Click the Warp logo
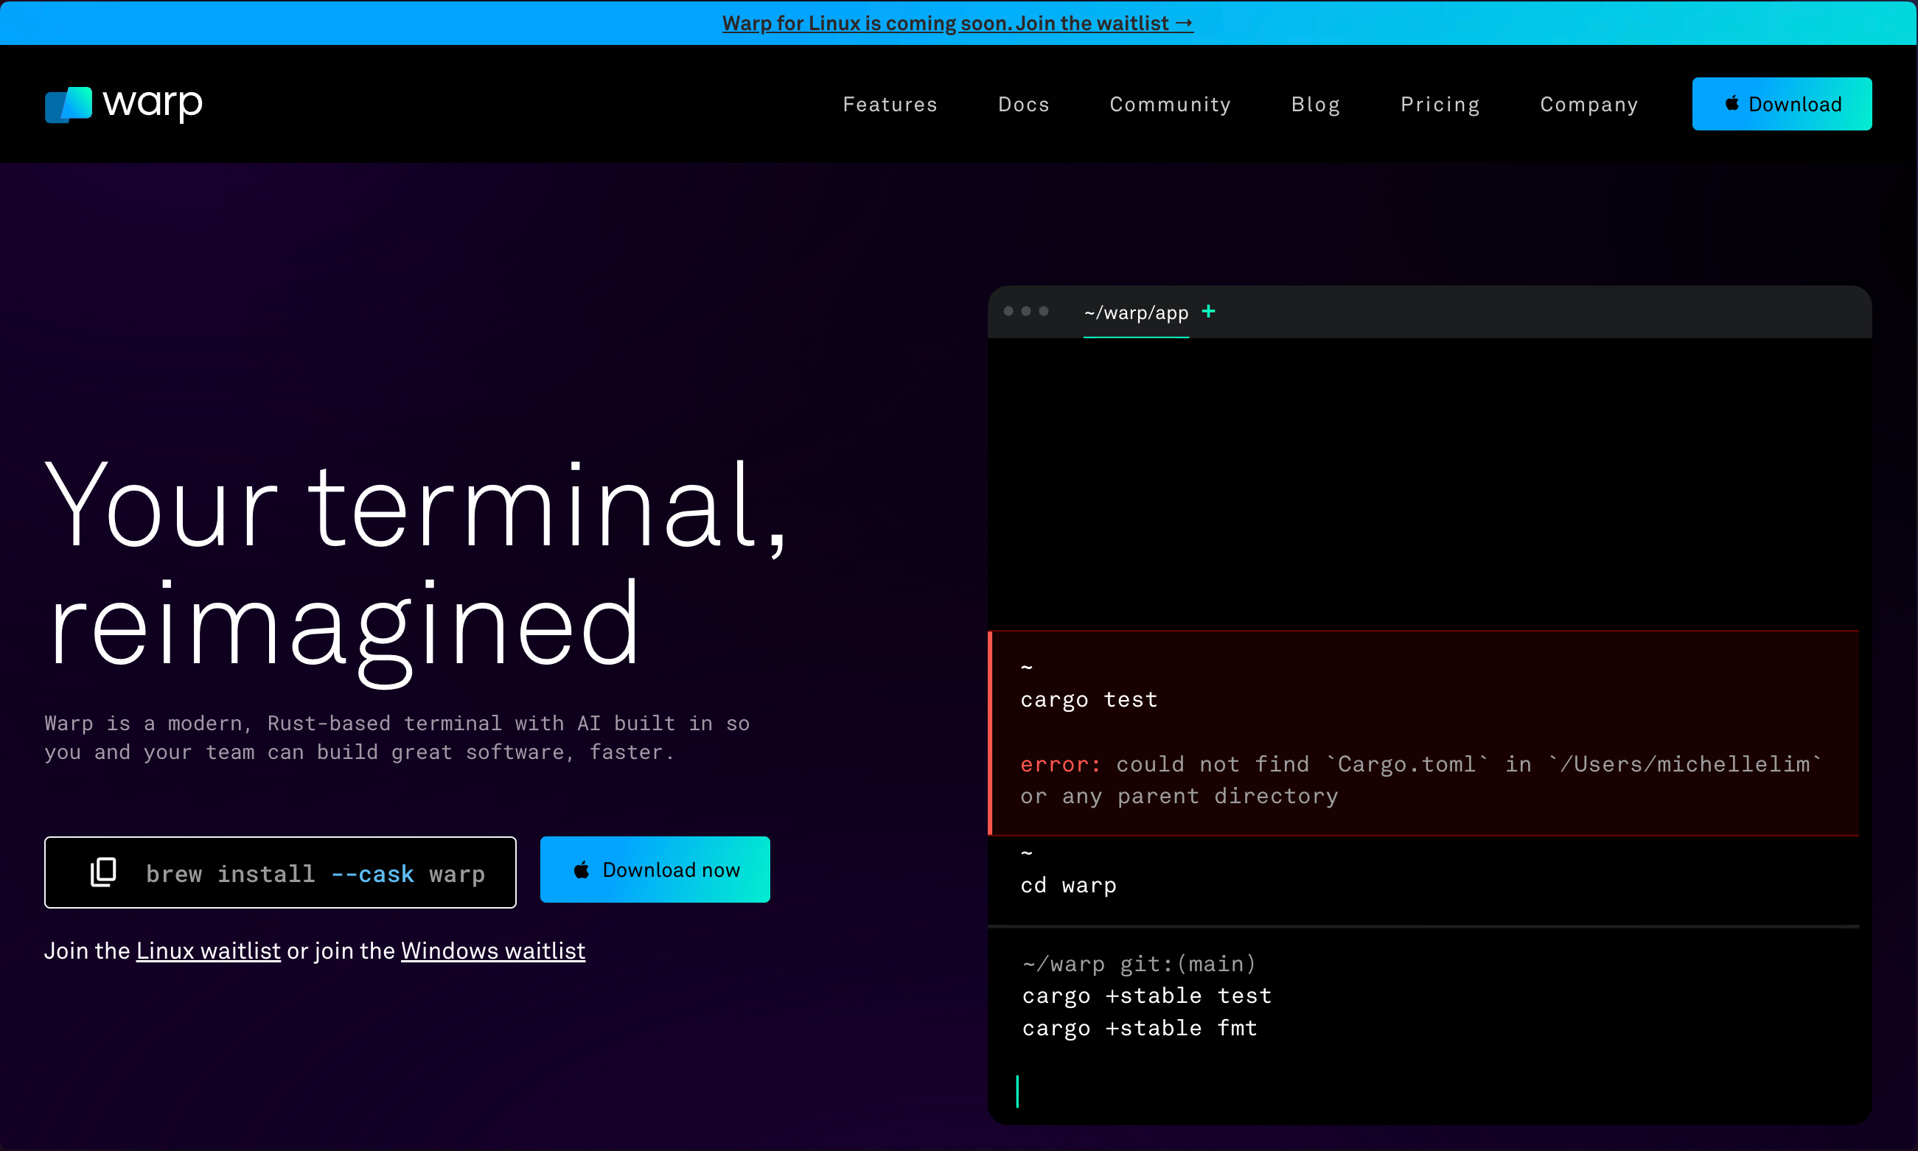This screenshot has height=1151, width=1918. coord(122,103)
